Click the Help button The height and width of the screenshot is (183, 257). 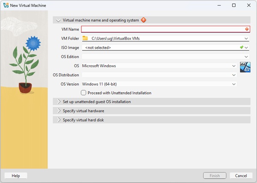coord(16,176)
